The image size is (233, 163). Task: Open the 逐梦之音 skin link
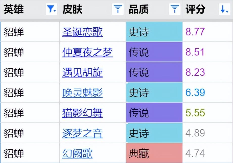click(82, 133)
